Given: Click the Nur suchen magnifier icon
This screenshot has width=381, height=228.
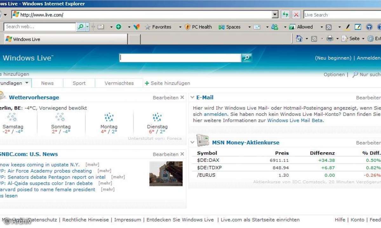Looking at the screenshot, I should [355, 74].
